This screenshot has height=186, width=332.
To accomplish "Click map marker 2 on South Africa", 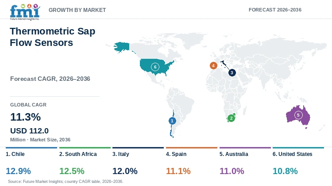I will pos(231,118).
